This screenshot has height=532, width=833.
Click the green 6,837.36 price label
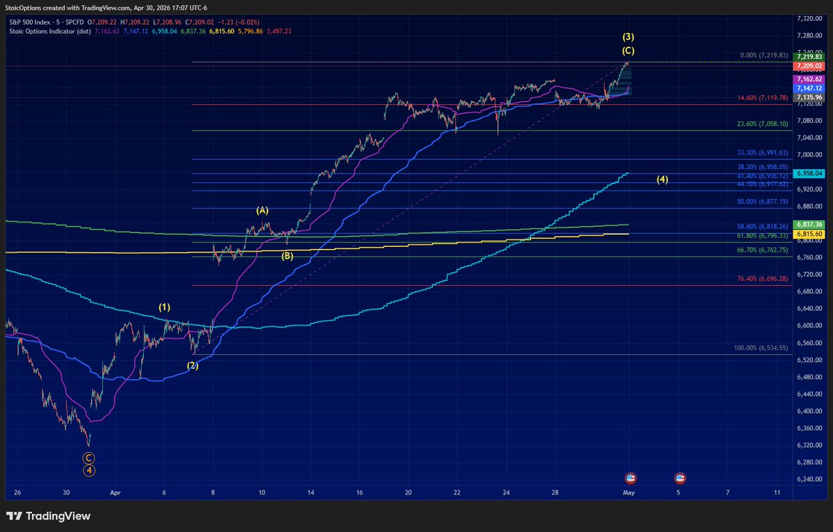[x=809, y=225]
